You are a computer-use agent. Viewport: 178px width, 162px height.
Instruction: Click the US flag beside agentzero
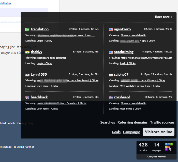coord(111,29)
